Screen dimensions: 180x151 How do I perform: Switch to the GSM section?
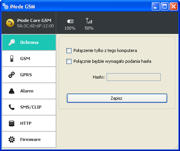(x=29, y=59)
